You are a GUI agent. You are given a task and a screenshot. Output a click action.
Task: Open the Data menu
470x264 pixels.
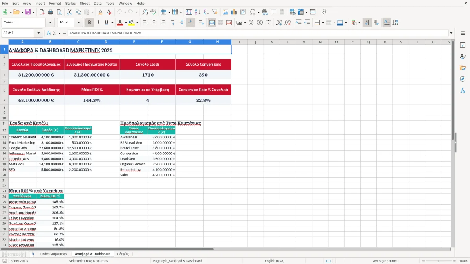tap(98, 3)
